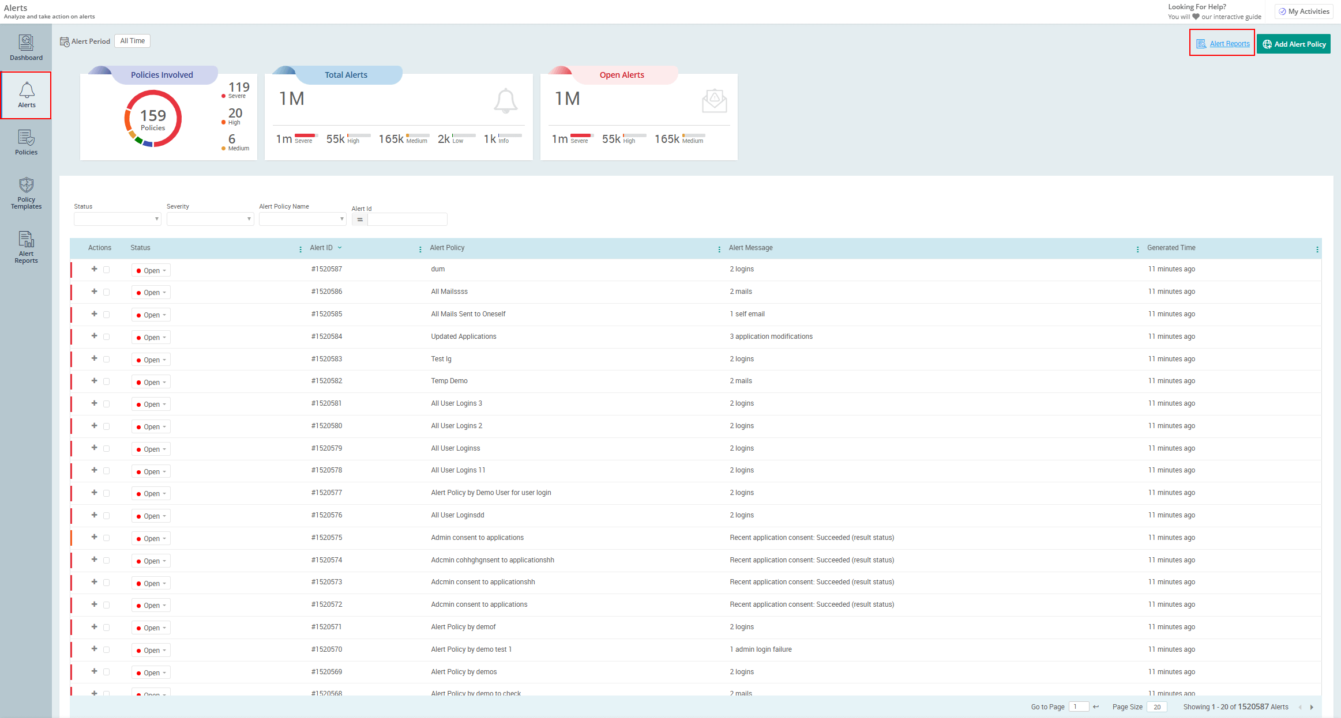Open the Alert Policy Name dropdown

pos(303,219)
